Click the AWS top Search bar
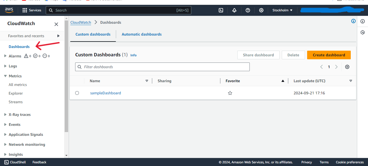This screenshot has width=368, height=166. (119, 10)
